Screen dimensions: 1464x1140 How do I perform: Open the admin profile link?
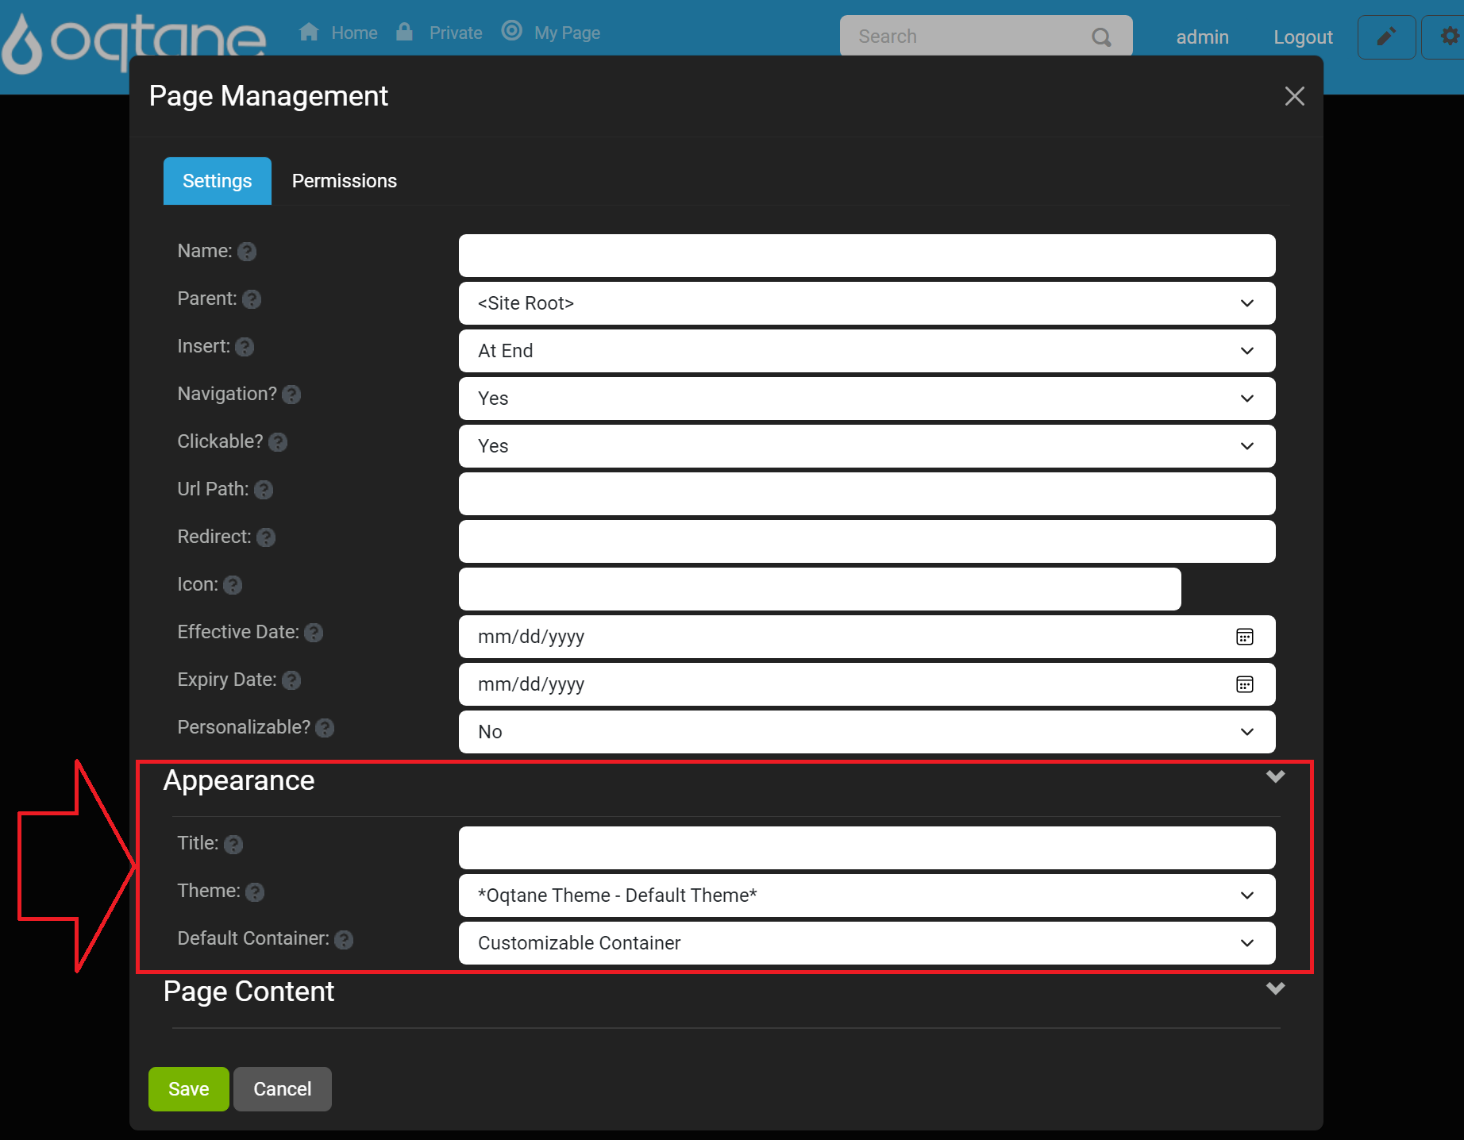pyautogui.click(x=1202, y=37)
